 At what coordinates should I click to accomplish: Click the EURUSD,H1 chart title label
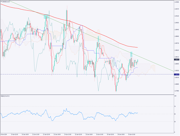click(x=7, y=2)
